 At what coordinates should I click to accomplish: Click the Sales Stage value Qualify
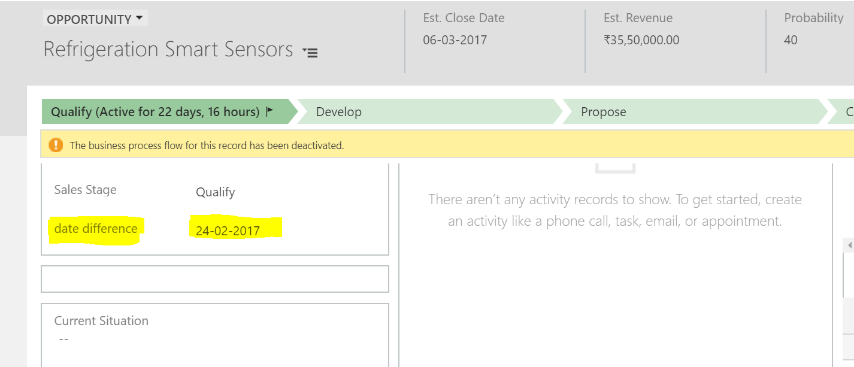[216, 192]
